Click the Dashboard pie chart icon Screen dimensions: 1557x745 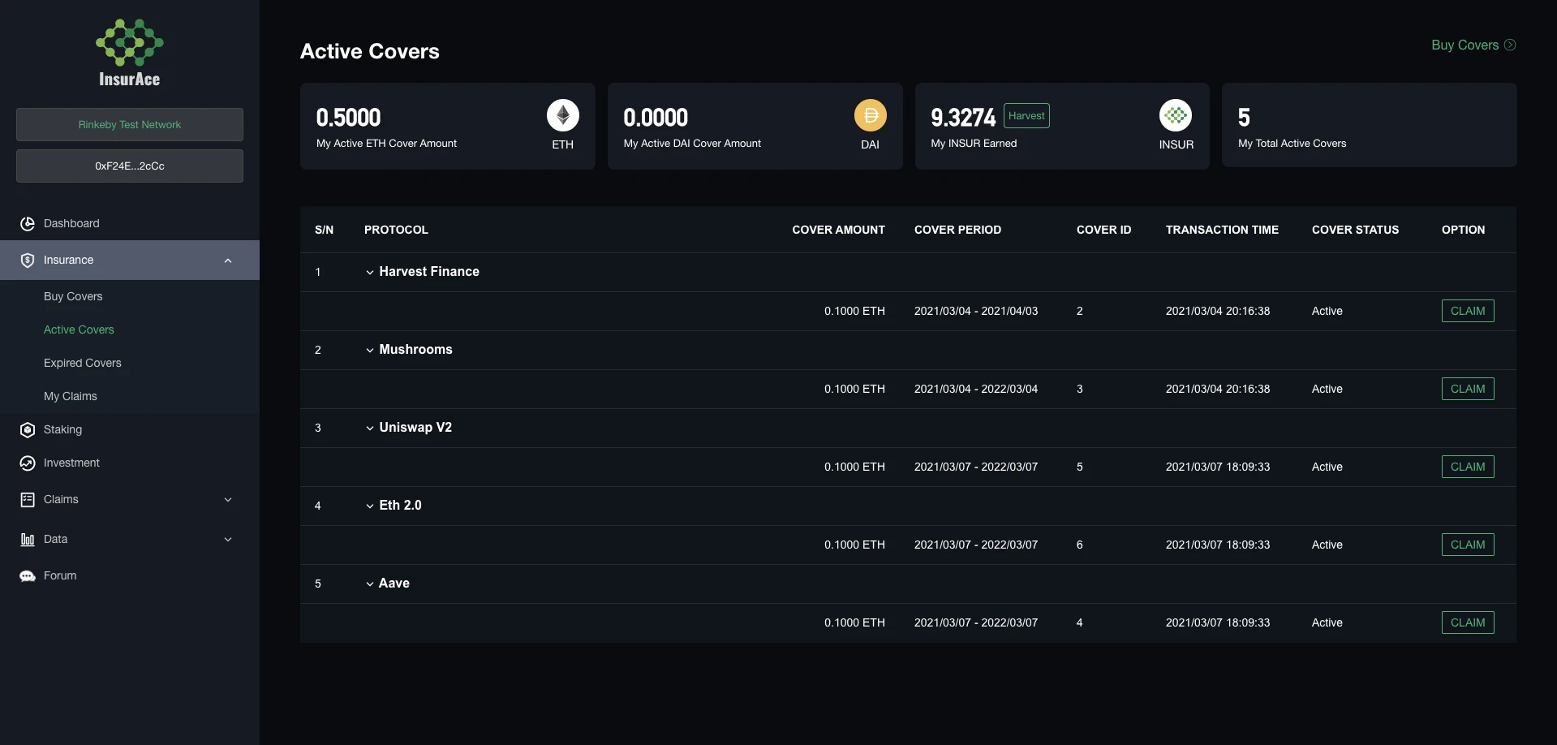[x=28, y=223]
